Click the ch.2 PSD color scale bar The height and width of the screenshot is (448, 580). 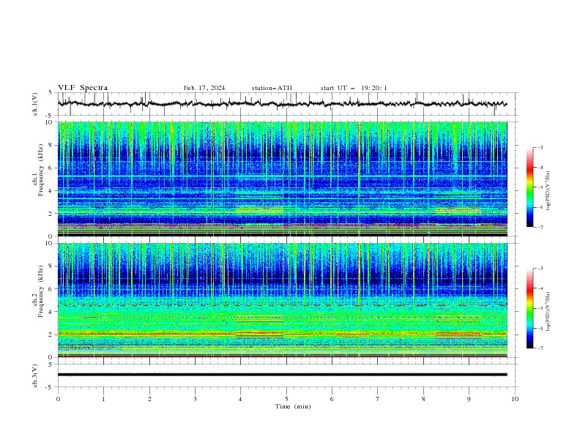point(529,308)
